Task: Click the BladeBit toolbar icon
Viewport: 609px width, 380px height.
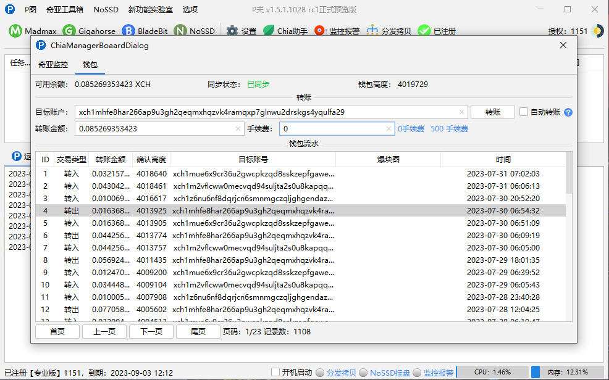Action: (x=128, y=31)
